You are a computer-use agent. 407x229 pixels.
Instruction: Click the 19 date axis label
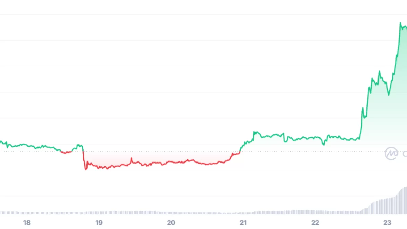click(99, 223)
